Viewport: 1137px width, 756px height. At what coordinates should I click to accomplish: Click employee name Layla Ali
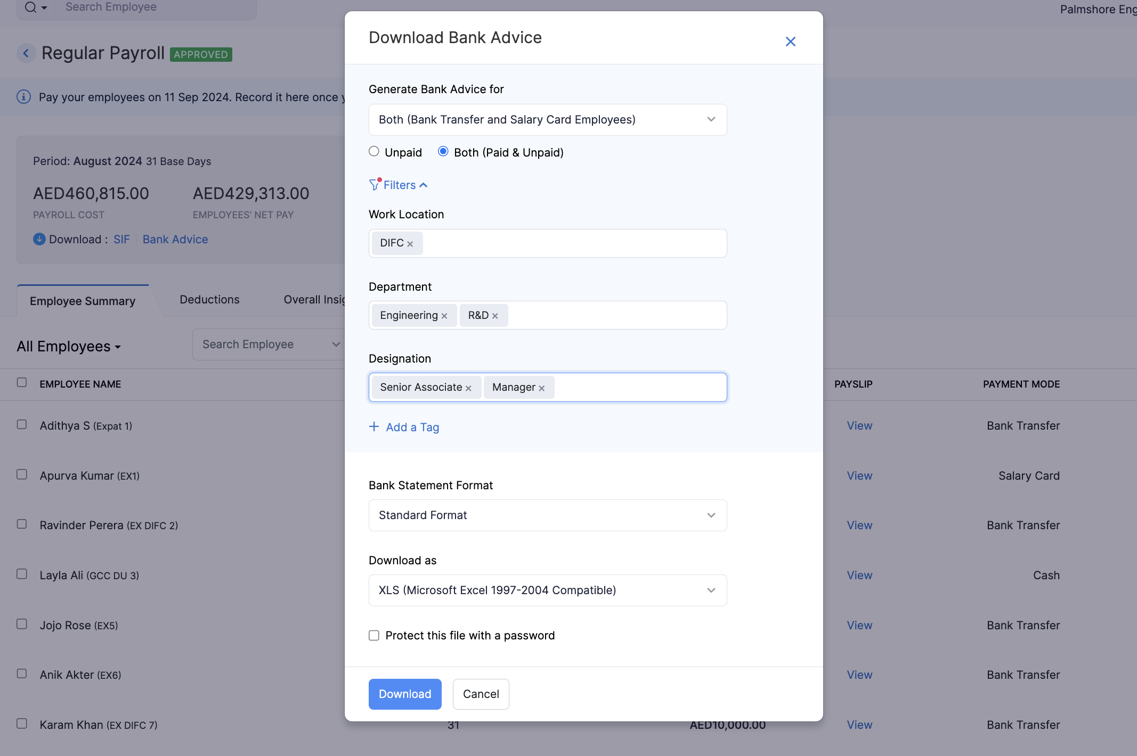(x=61, y=575)
